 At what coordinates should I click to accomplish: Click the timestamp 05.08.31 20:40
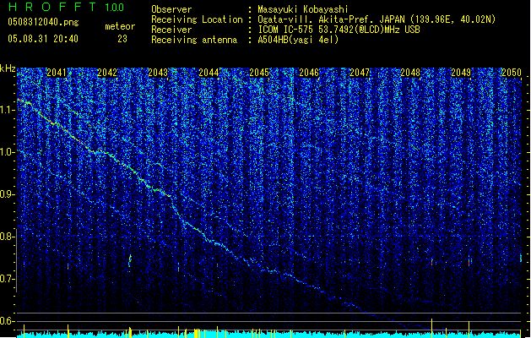point(43,39)
